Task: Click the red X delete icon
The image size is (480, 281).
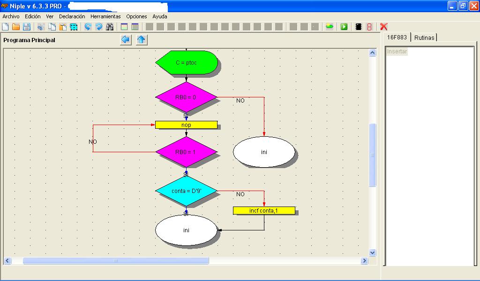Action: click(384, 27)
